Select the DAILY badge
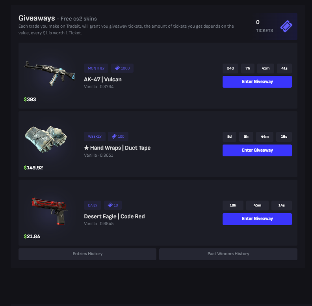The width and height of the screenshot is (312, 306). pos(93,205)
